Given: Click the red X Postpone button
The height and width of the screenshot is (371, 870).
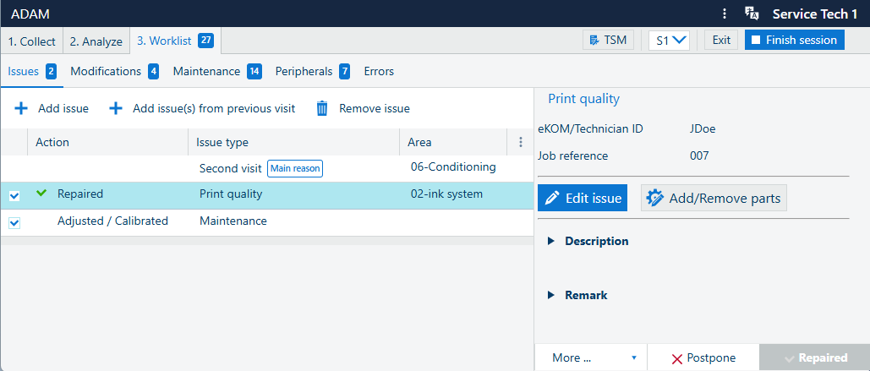Looking at the screenshot, I should coord(703,357).
